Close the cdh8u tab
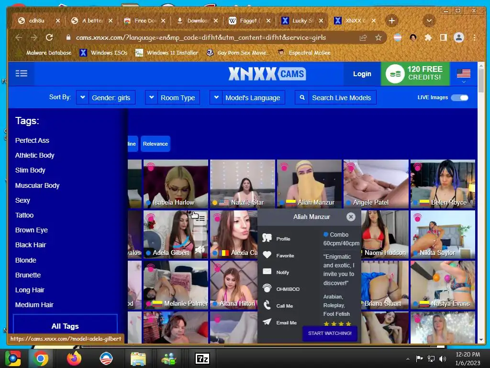Viewport: 490px width, 368px height. point(58,21)
